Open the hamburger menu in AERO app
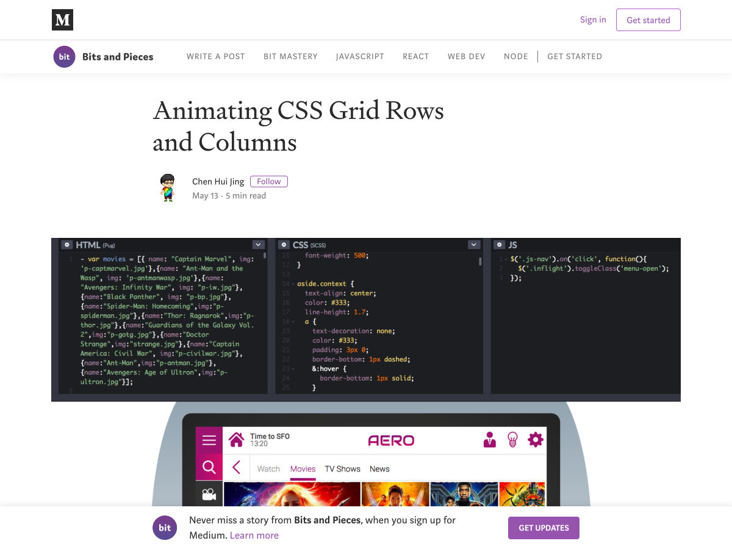732x549 pixels. click(209, 440)
